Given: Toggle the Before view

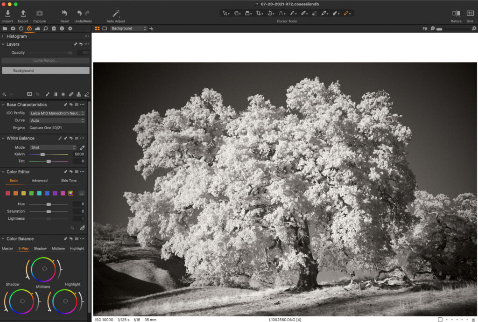Looking at the screenshot, I should (x=456, y=13).
